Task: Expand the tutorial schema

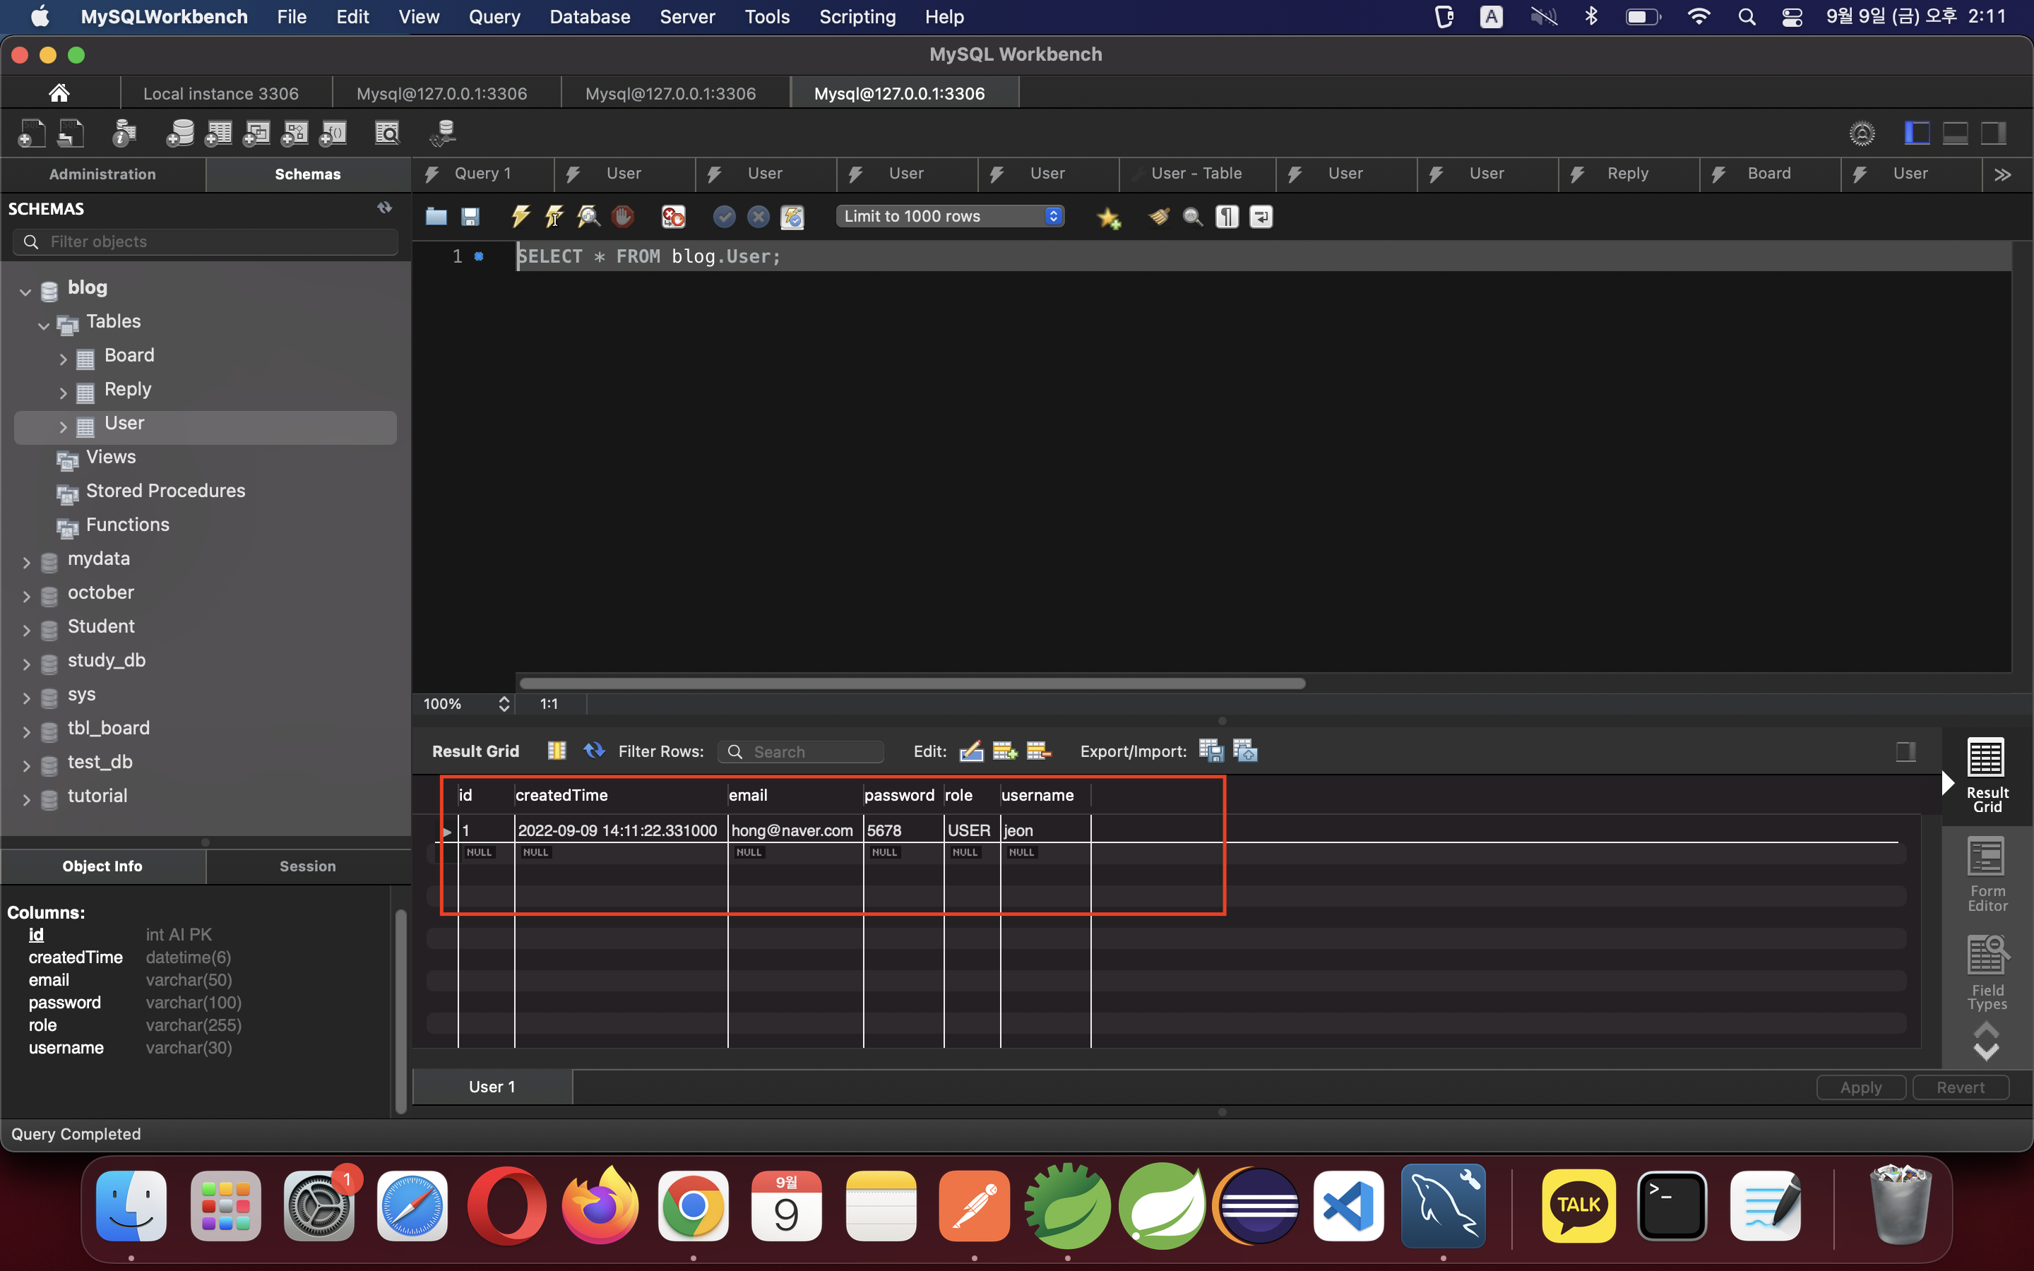Action: 26,799
